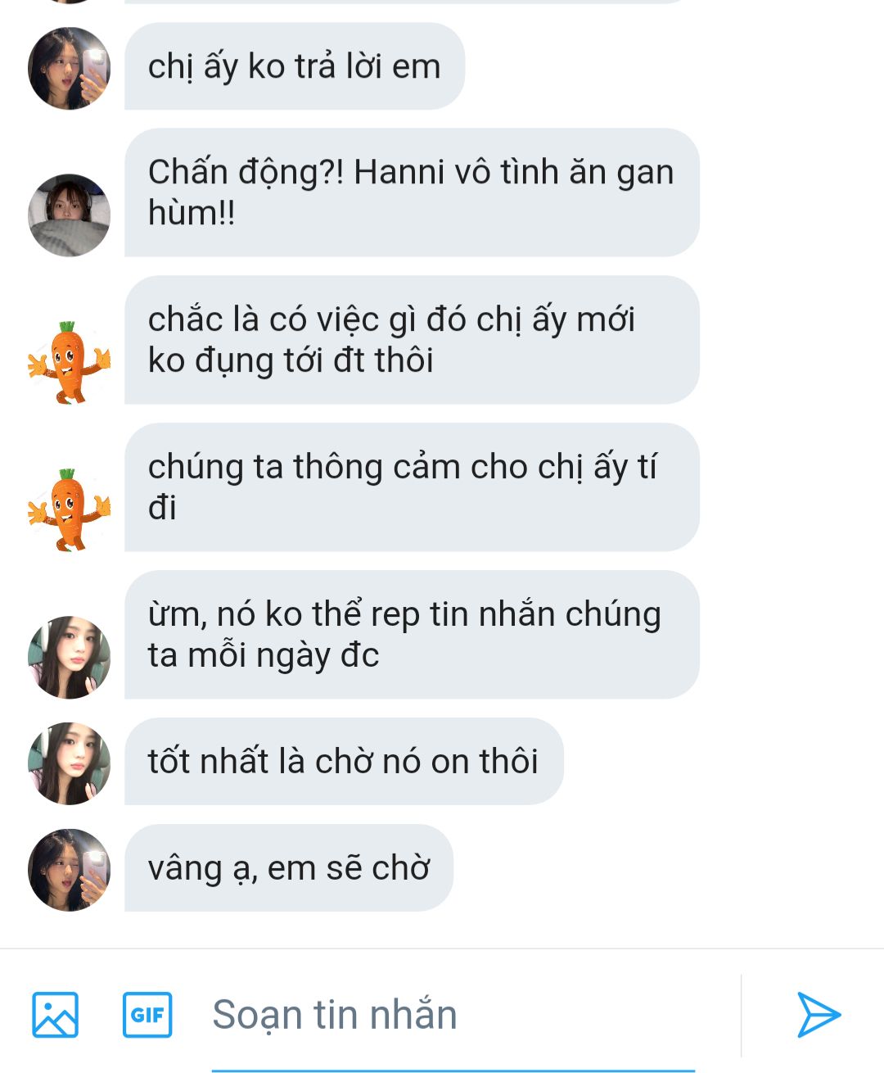Click the blue underline of the compose field
The height and width of the screenshot is (1073, 884).
(x=453, y=1070)
